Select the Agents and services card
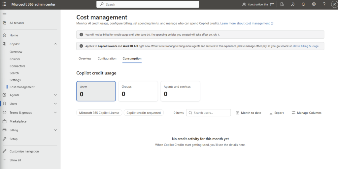The width and height of the screenshot is (338, 169). point(180,91)
